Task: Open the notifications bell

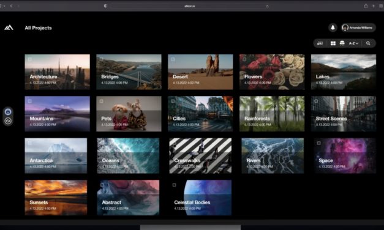Action: tap(333, 28)
